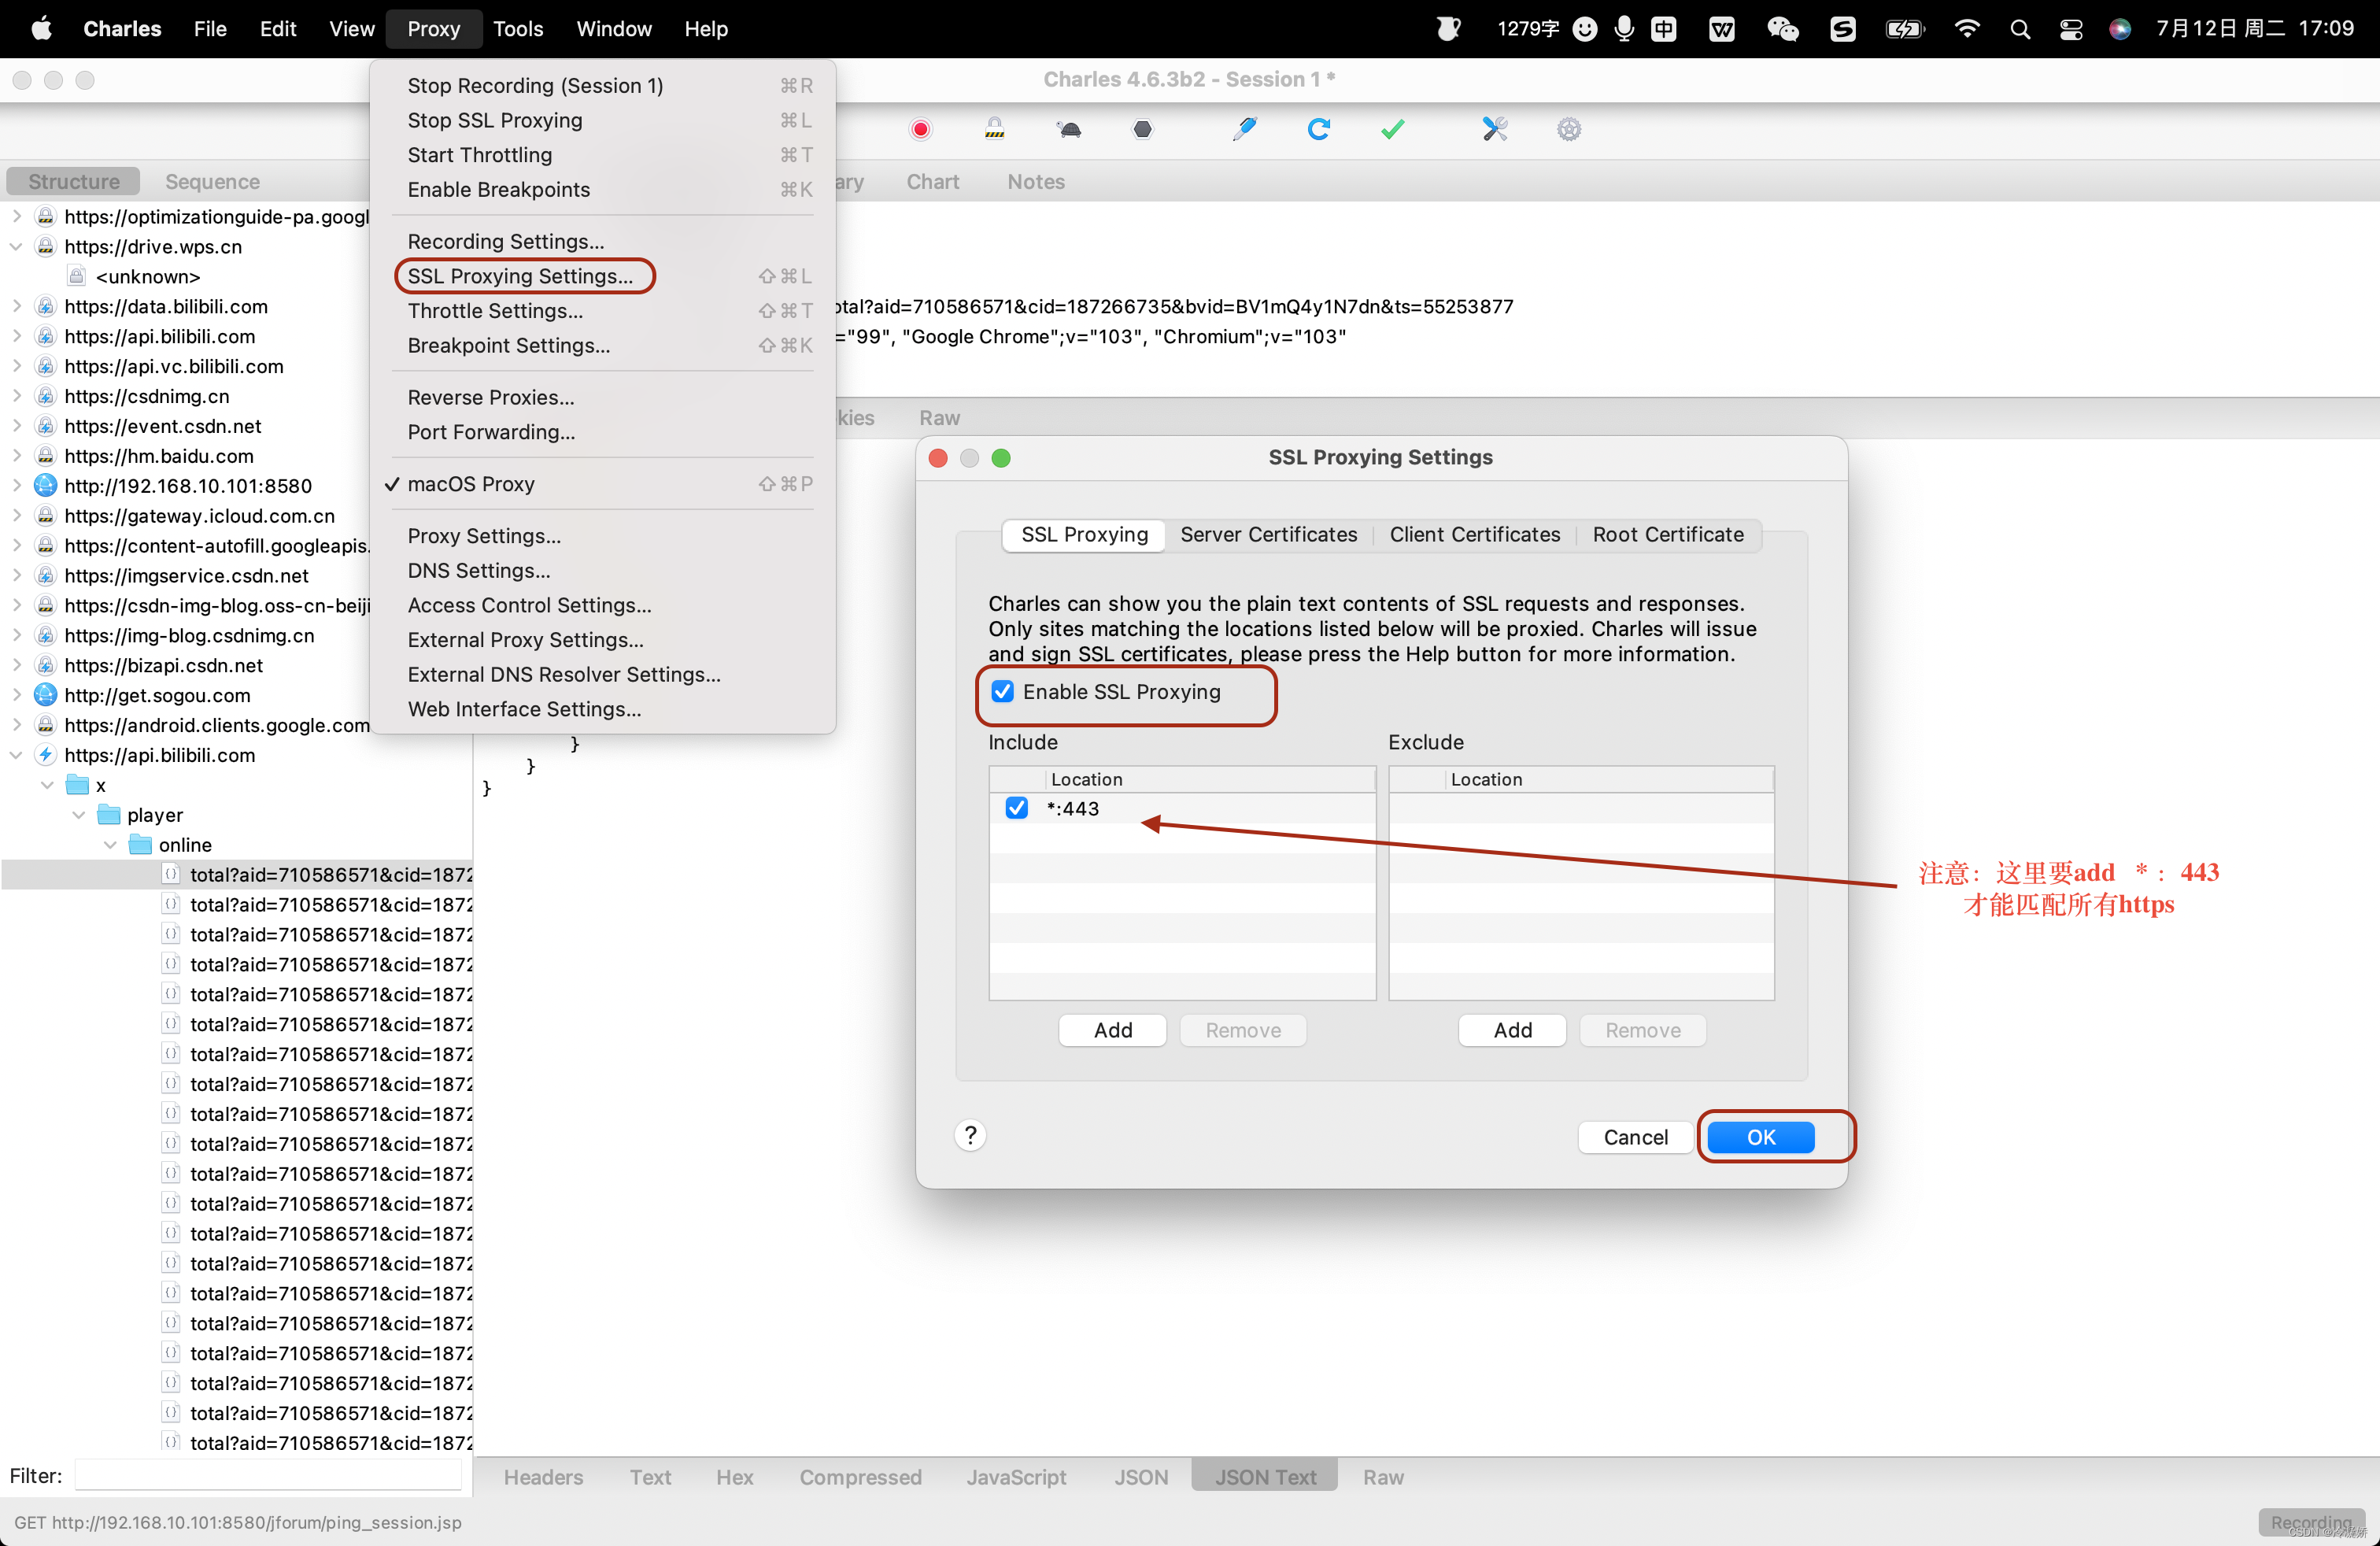This screenshot has height=1546, width=2380.
Task: Cancel the SSL Proxying Settings dialog
Action: click(x=1635, y=1137)
